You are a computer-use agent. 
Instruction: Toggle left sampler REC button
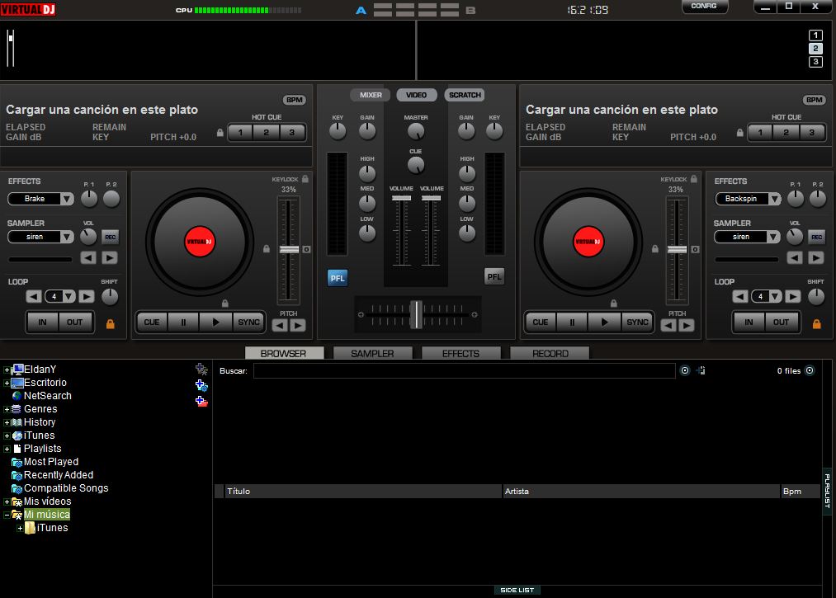111,238
